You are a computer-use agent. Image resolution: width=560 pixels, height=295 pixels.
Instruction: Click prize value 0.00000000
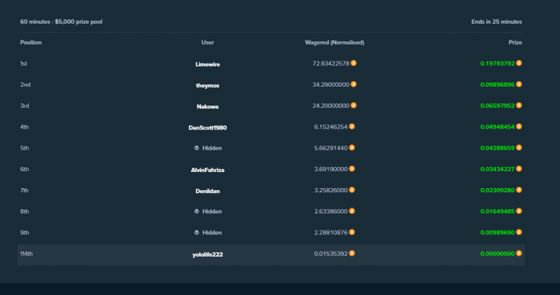(x=498, y=254)
